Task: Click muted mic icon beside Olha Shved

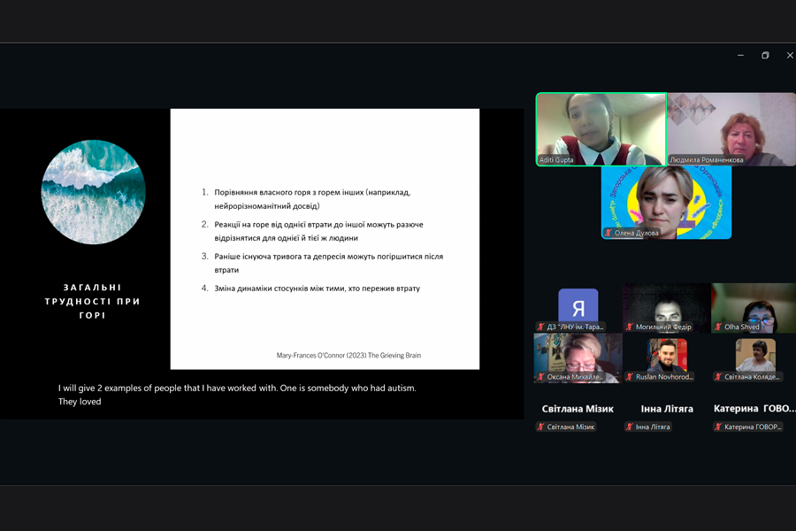Action: click(718, 327)
